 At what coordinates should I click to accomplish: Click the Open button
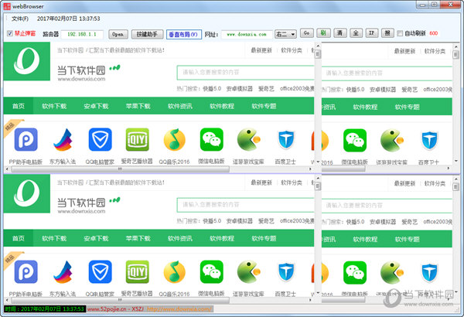118,34
